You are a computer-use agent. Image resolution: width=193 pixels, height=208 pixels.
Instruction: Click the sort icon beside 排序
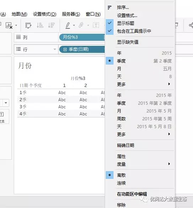[x=110, y=7]
